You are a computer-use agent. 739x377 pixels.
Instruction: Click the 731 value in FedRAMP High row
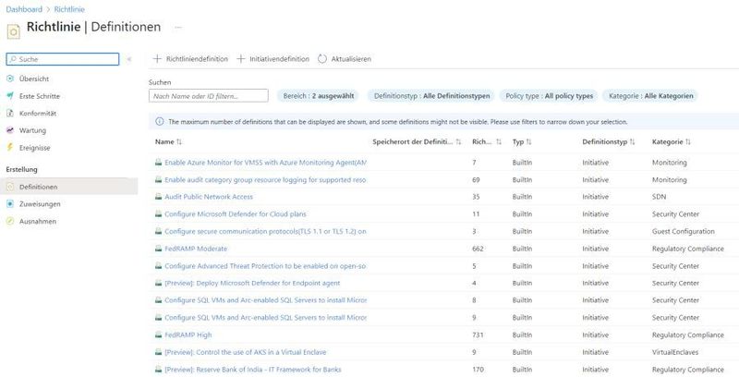[478, 334]
